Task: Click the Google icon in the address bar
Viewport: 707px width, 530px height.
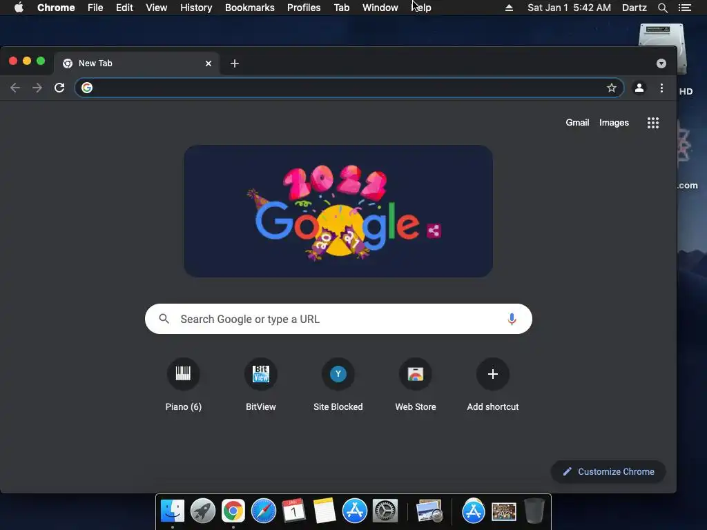Action: pos(87,88)
